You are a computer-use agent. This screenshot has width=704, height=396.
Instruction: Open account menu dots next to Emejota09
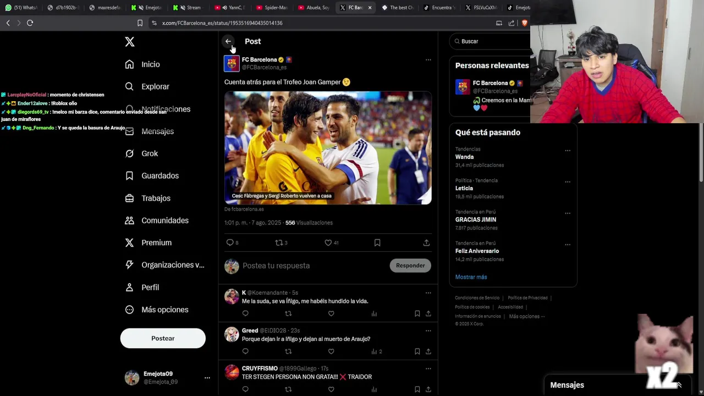coord(207,378)
